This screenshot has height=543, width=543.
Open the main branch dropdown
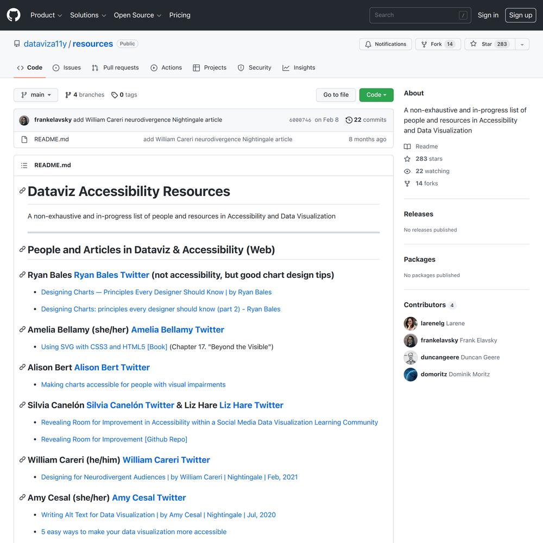click(x=36, y=95)
